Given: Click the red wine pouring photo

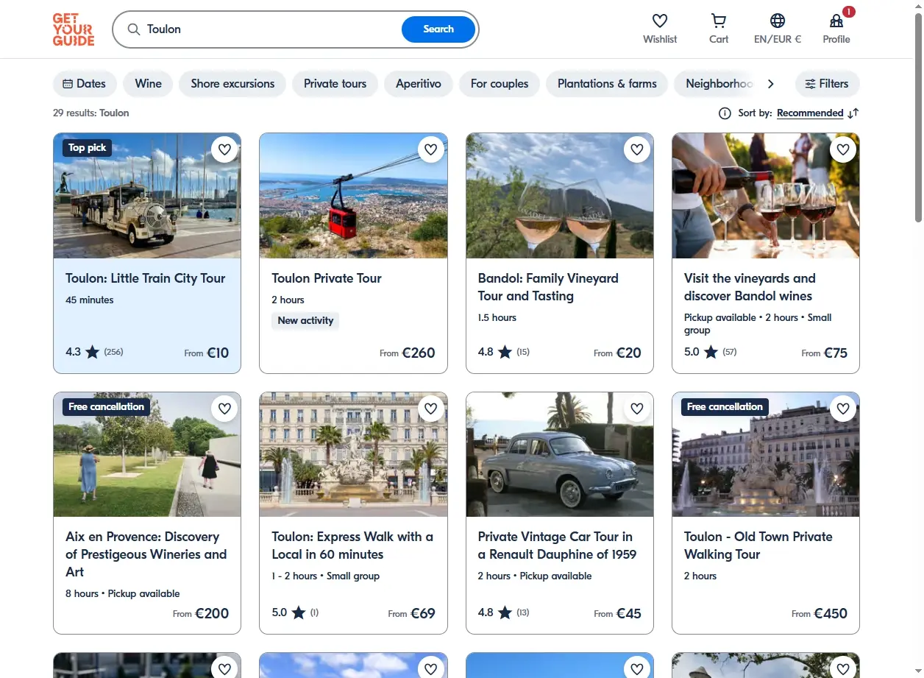Looking at the screenshot, I should click(766, 196).
